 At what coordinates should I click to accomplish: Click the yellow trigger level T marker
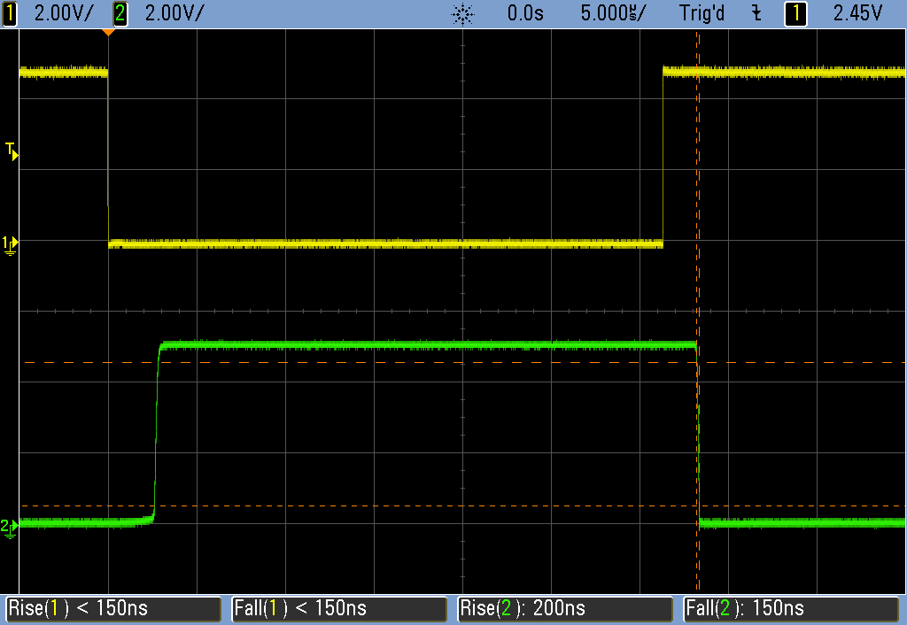click(x=12, y=150)
